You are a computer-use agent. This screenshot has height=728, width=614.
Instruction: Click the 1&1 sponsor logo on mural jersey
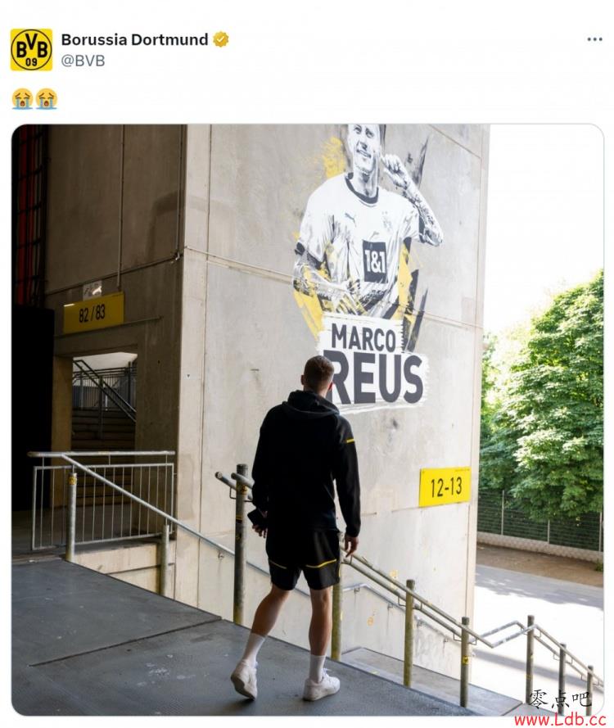click(374, 262)
